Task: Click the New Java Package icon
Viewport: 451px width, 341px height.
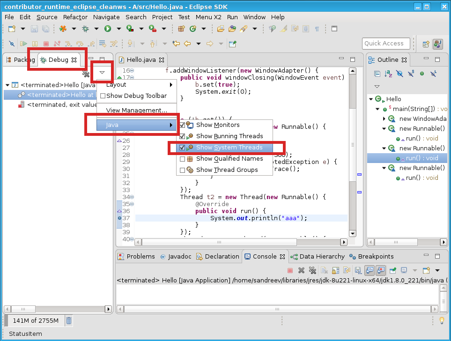Action: tap(182, 29)
